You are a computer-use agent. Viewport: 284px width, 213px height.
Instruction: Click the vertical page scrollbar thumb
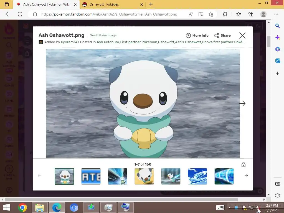(268, 41)
